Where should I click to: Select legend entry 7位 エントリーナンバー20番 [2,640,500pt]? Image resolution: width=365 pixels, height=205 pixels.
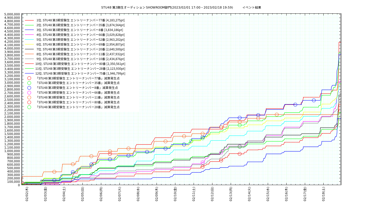click(80, 49)
